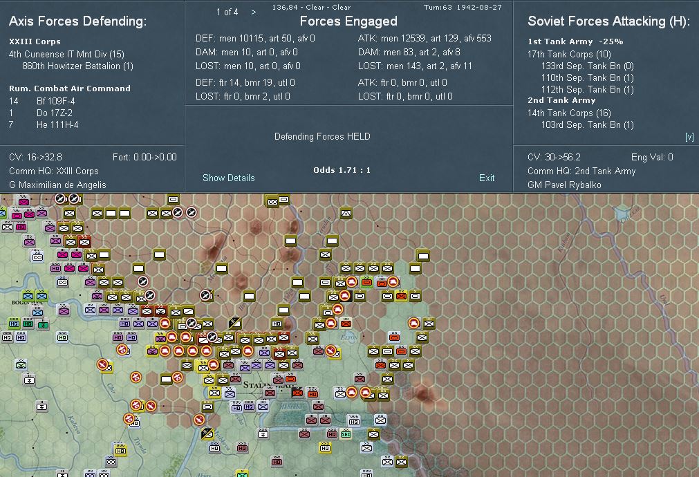The width and height of the screenshot is (699, 477).
Task: Select 'XXIII Corps' header in Axis panel
Action: point(35,41)
